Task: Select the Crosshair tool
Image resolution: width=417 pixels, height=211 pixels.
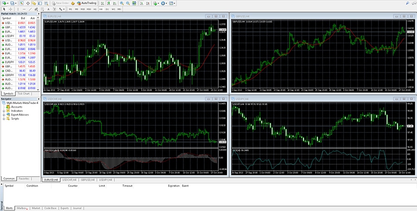Action: 11,9
